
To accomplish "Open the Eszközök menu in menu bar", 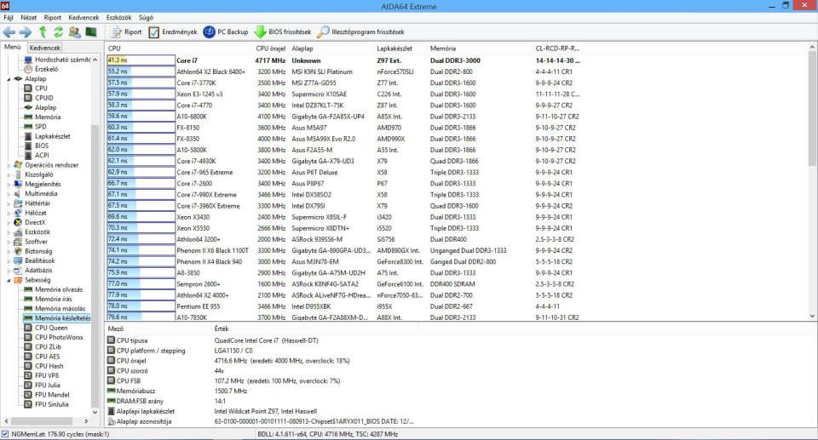I will coord(119,17).
